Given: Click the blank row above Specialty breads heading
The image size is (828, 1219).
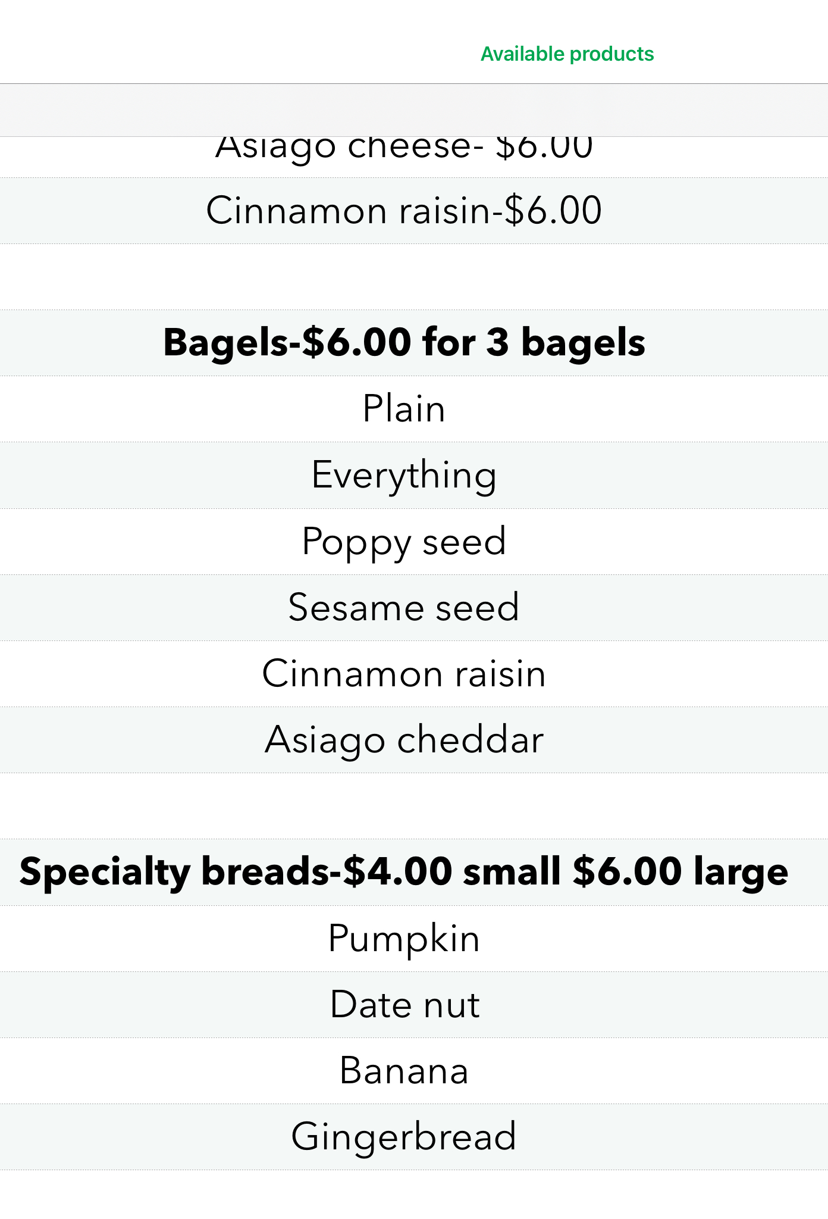Looking at the screenshot, I should point(404,806).
